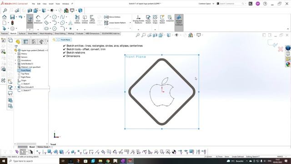The image size is (291, 164).
Task: Open Display/Delete Relations tool
Action: [138, 19]
